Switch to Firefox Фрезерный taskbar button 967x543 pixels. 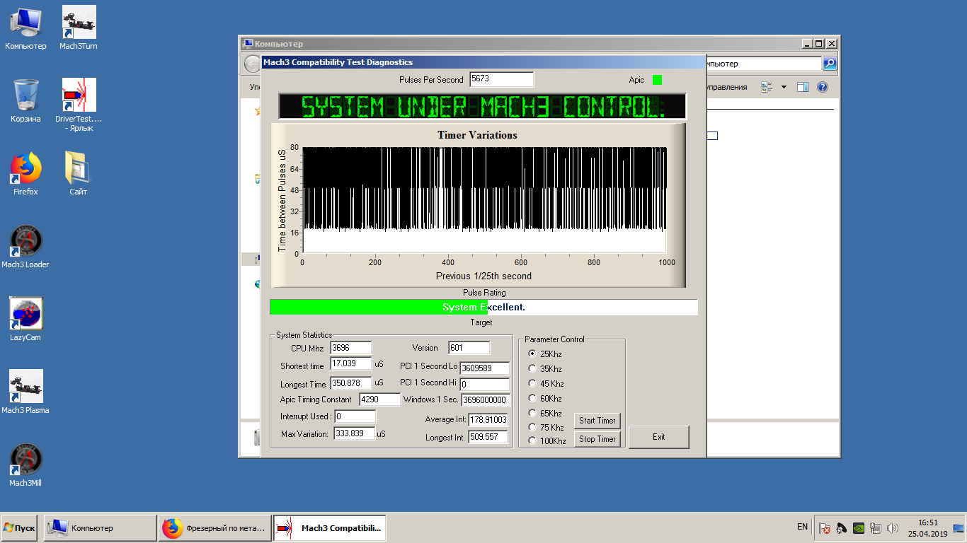[214, 528]
